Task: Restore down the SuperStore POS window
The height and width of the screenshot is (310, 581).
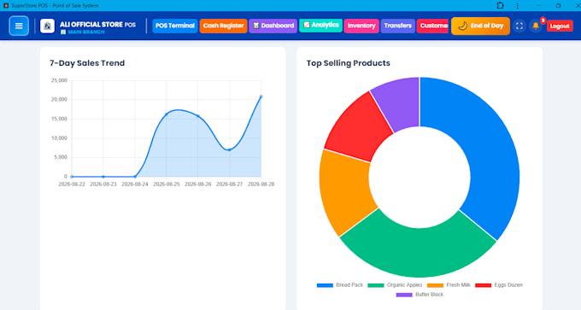Action: coord(559,6)
